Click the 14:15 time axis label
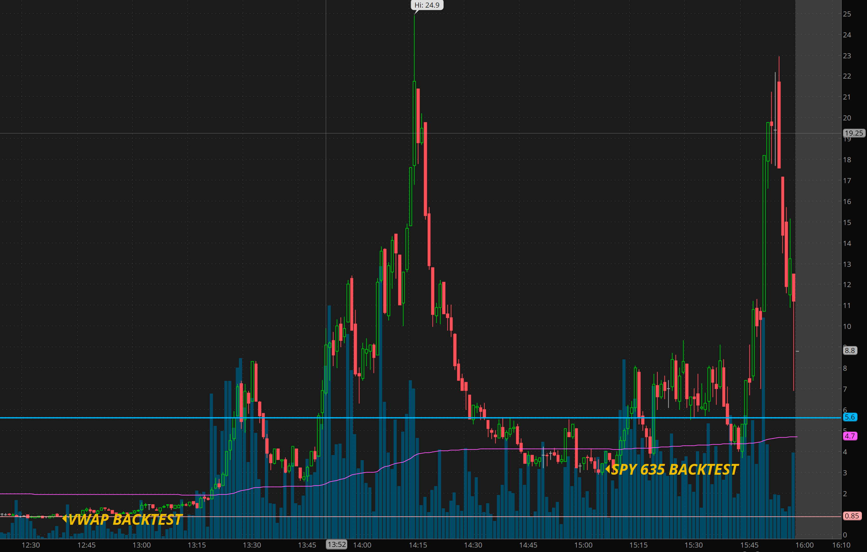This screenshot has height=552, width=867. point(418,545)
